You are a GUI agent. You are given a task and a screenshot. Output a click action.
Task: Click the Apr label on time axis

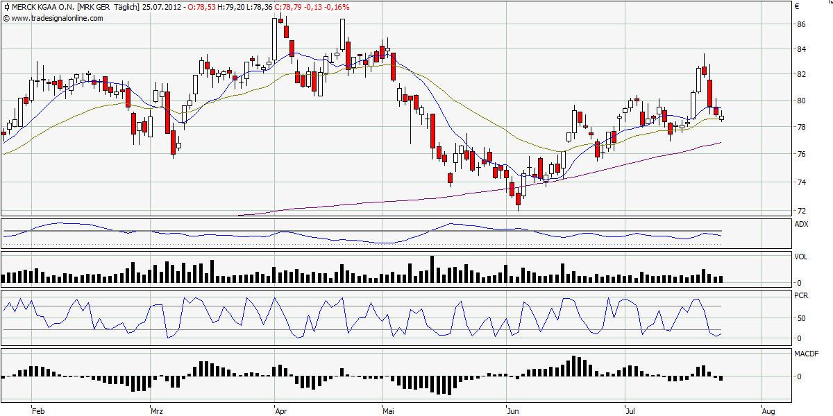281,410
